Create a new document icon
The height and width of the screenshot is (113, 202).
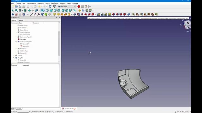point(13,6)
